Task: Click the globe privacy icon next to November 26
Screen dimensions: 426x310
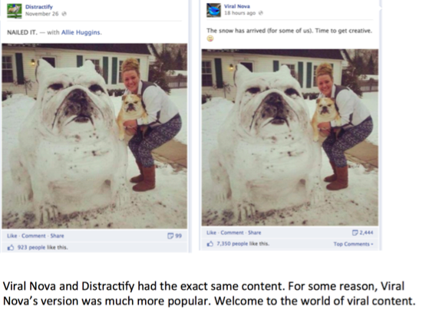Action: 64,14
